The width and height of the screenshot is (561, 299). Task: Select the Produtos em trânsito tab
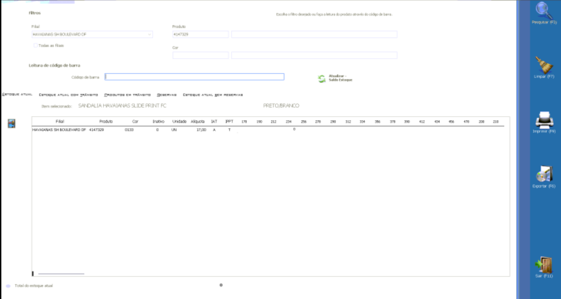point(127,95)
